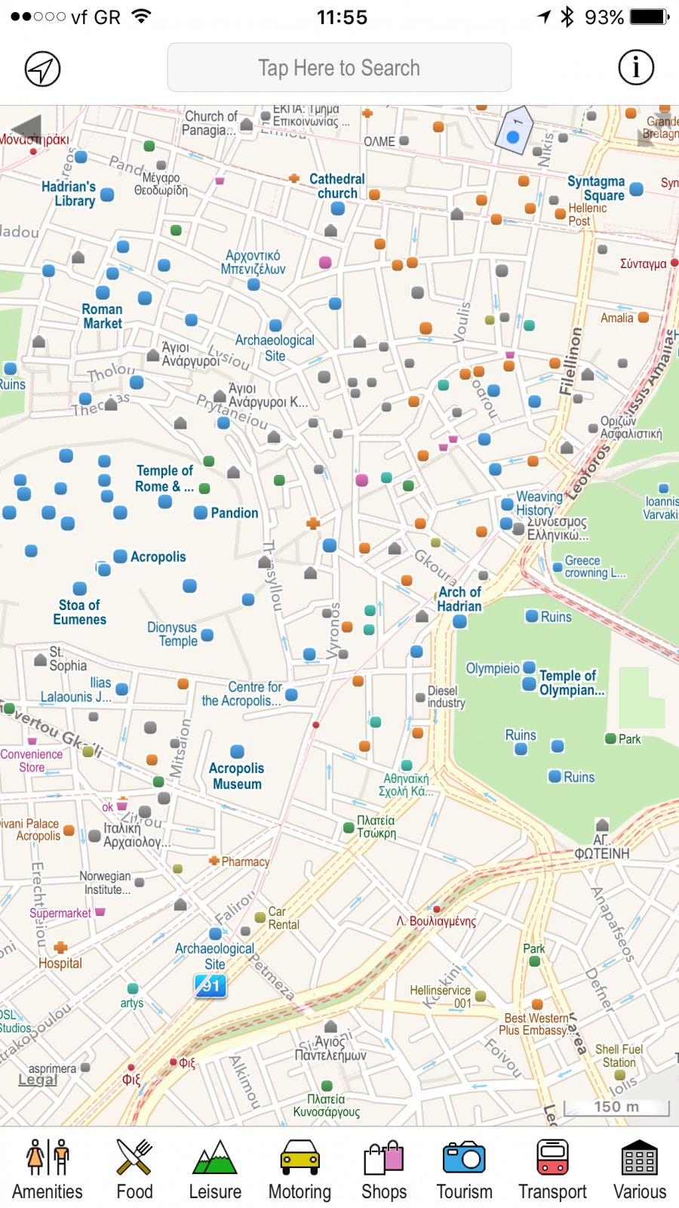
Task: Tap the 150 m scale bar
Action: [x=616, y=1108]
